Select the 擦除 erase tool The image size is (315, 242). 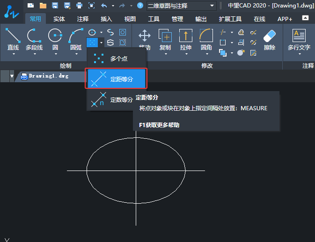point(270,39)
